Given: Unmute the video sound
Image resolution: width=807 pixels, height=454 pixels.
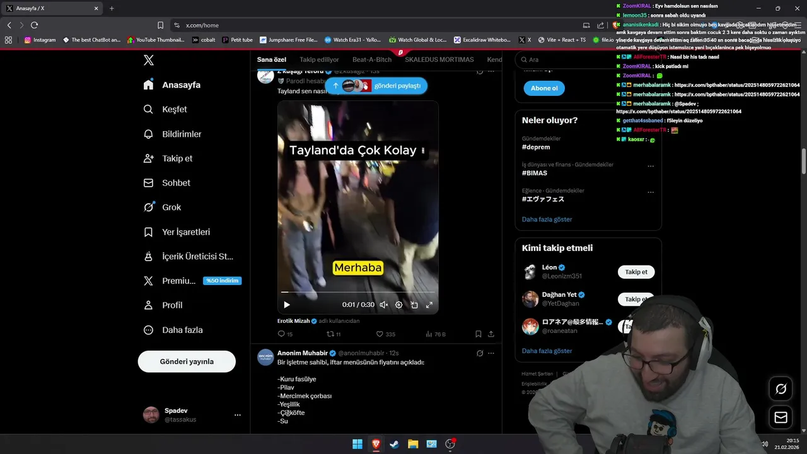Looking at the screenshot, I should (x=383, y=305).
